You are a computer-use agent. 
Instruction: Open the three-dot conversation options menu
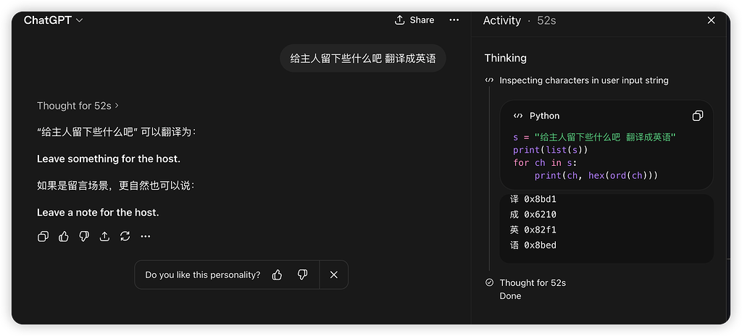click(454, 20)
